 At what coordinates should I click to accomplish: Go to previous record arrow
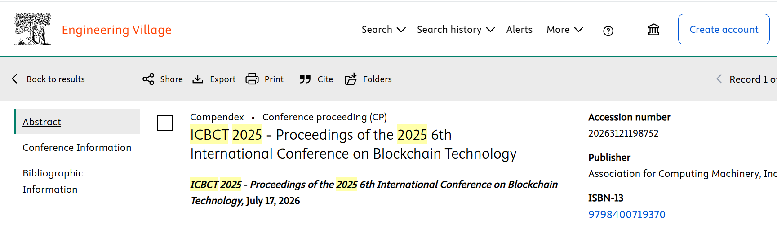coord(719,79)
